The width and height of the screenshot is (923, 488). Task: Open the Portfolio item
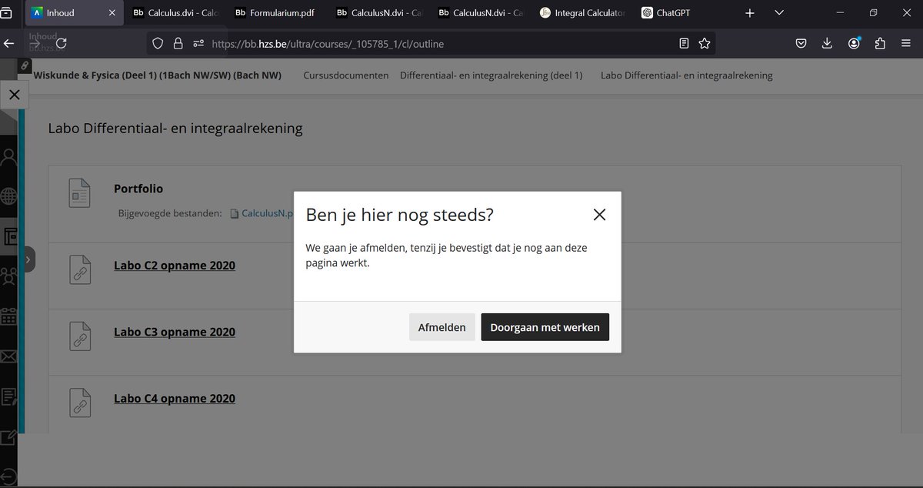[x=138, y=189]
